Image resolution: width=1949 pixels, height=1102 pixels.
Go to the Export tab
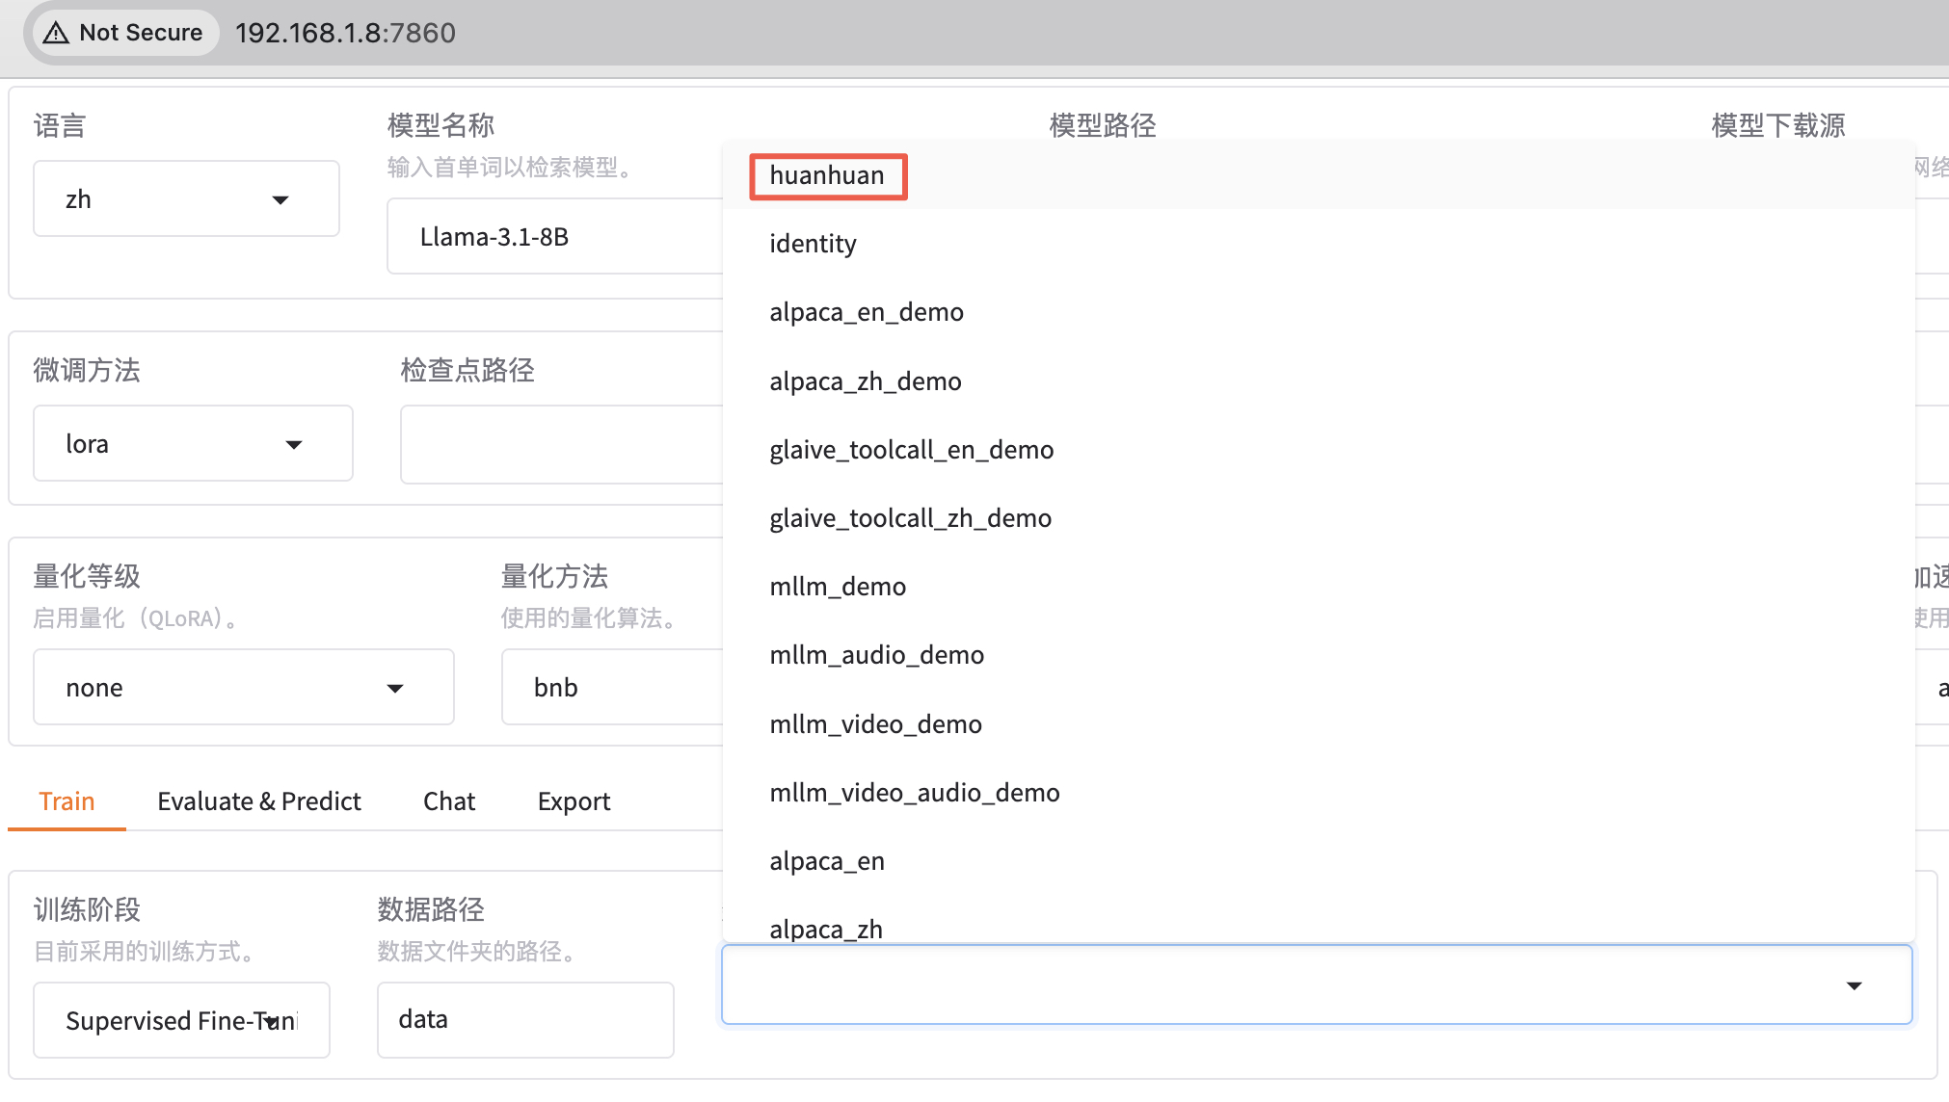[x=574, y=801]
